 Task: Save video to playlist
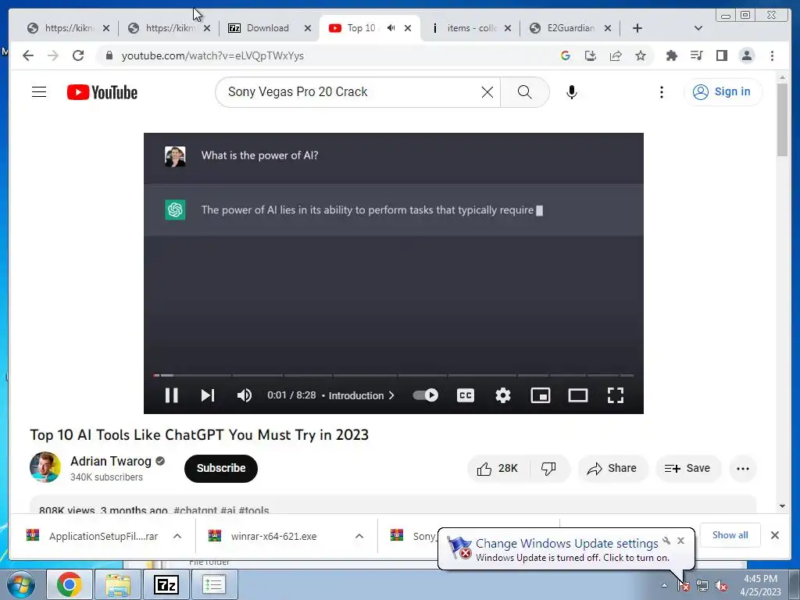click(x=687, y=469)
